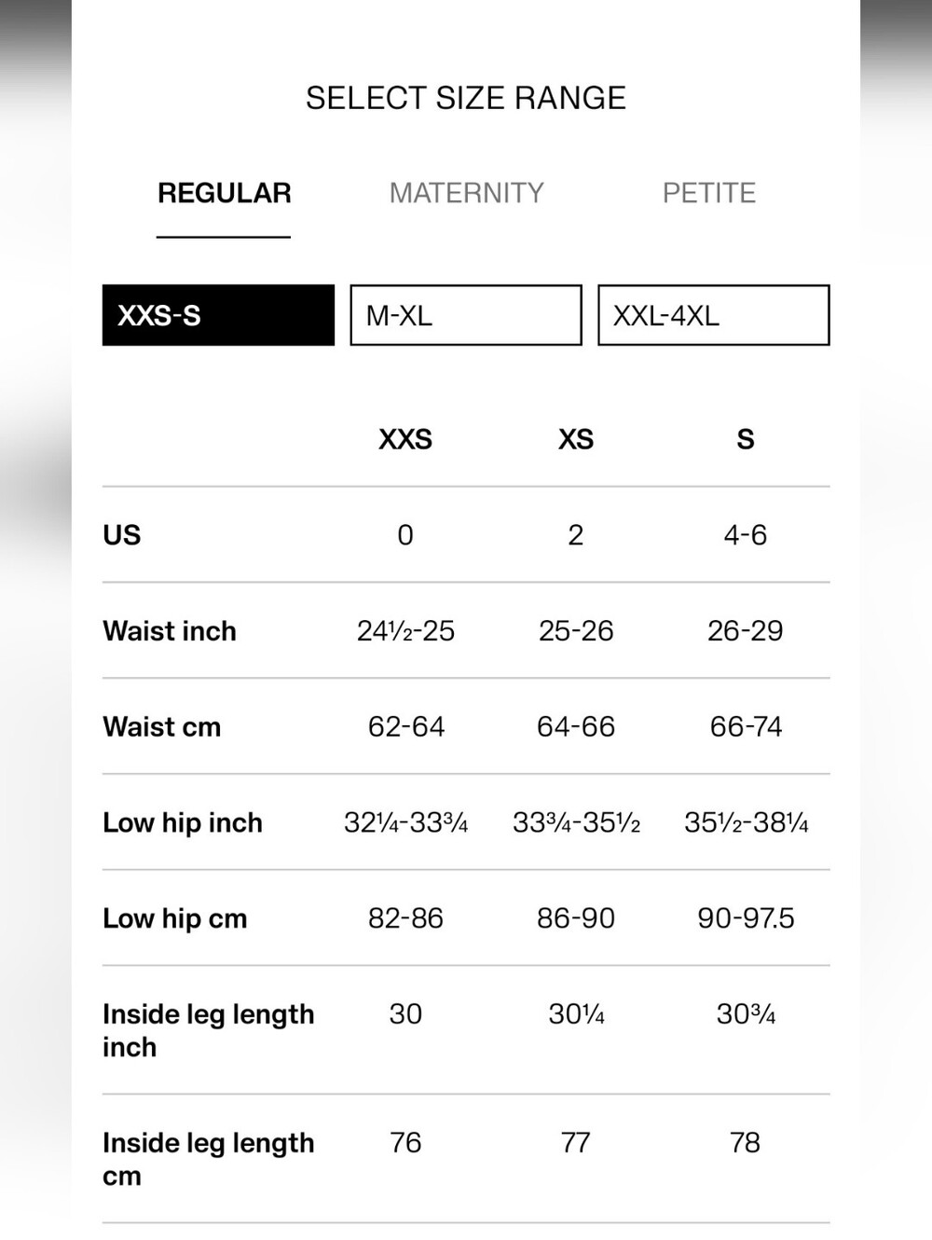Click the Inside leg length inch label
The height and width of the screenshot is (1240, 932).
pos(209,1030)
